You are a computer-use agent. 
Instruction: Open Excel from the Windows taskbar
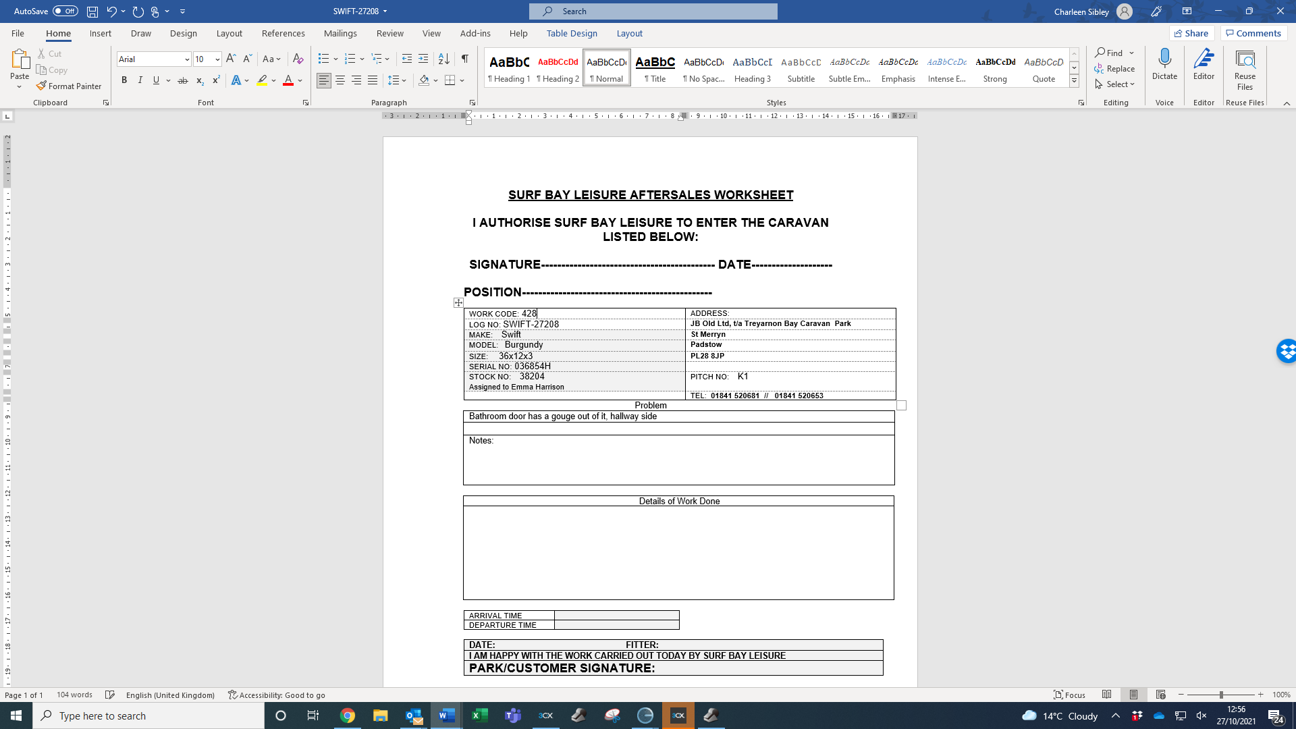[480, 715]
